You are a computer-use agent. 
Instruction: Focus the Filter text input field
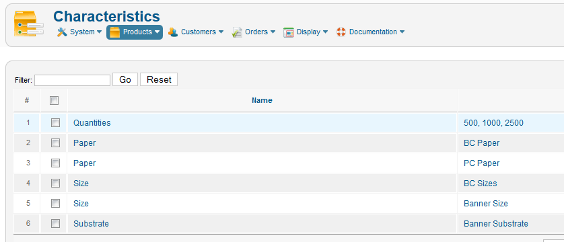click(72, 80)
